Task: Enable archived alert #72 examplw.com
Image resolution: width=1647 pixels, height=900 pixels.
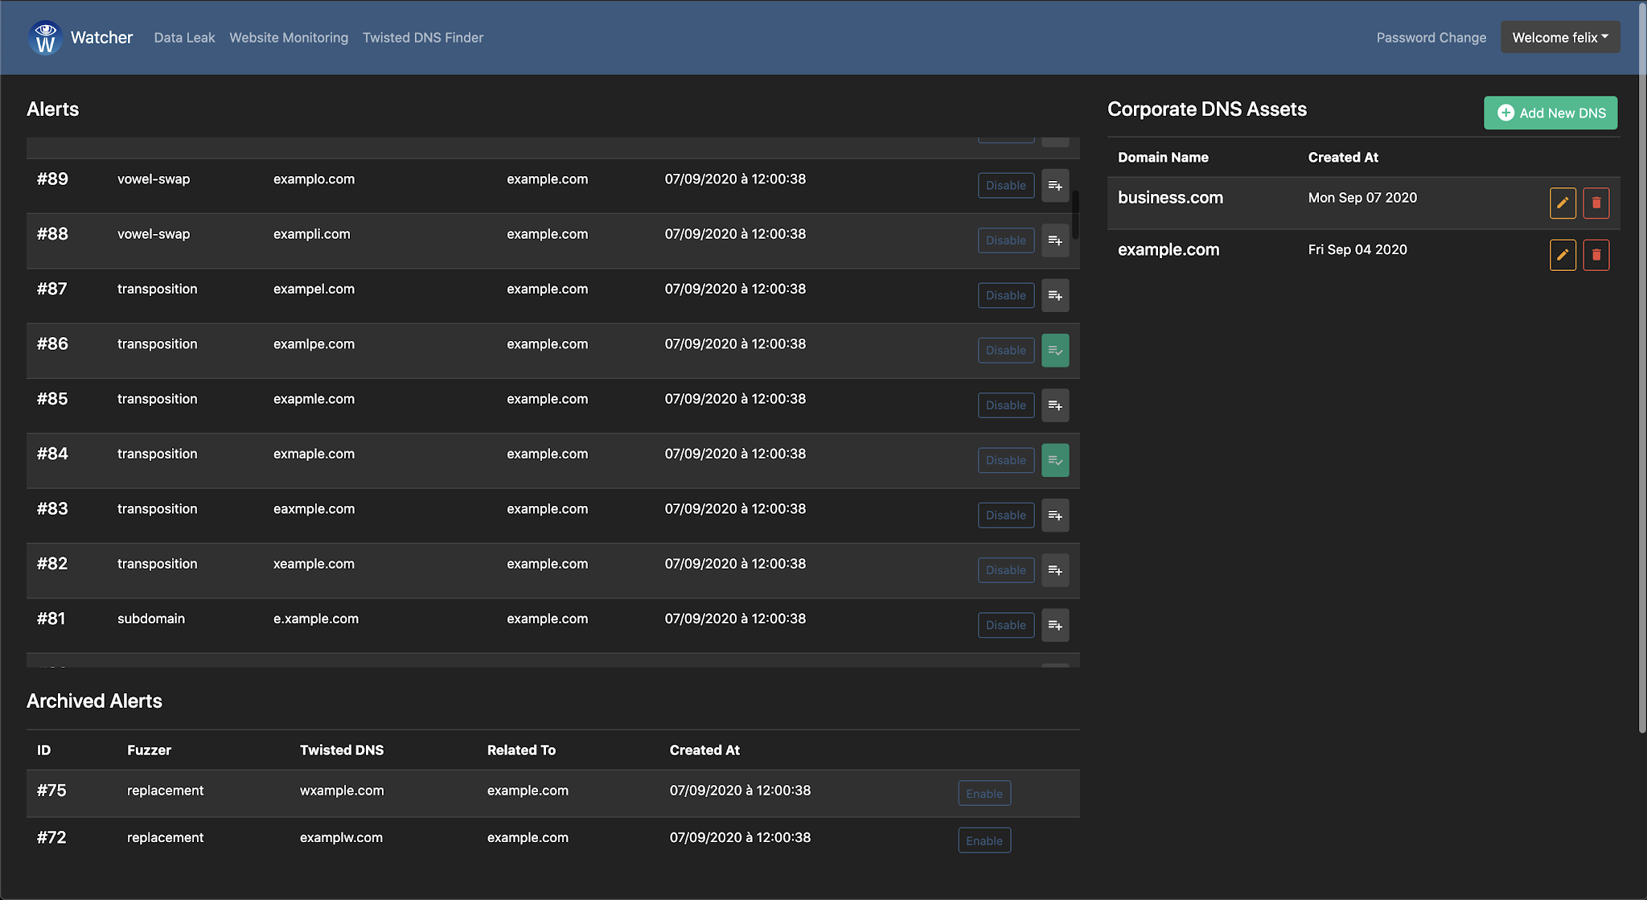Action: click(984, 840)
